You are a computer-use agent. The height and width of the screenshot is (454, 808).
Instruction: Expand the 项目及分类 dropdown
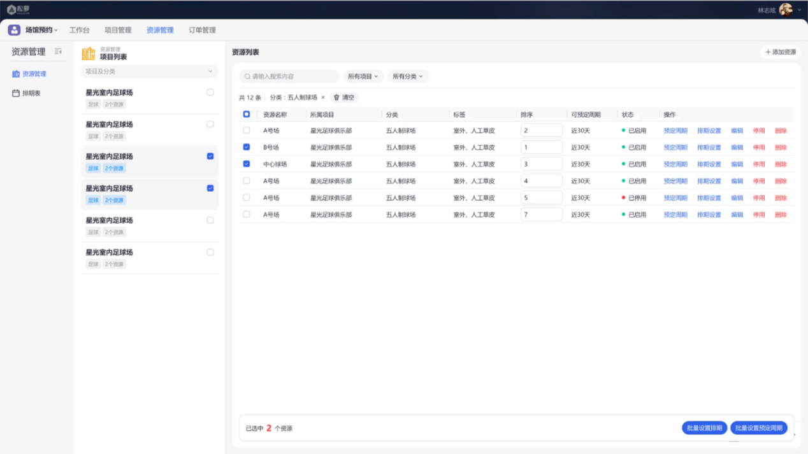(150, 71)
